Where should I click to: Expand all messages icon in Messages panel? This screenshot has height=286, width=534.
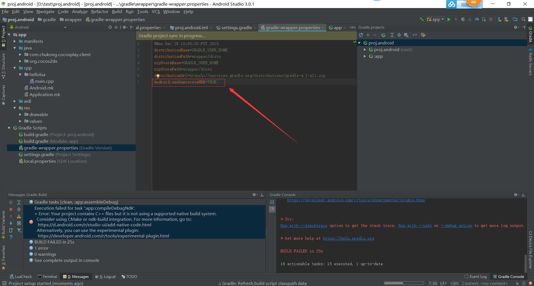coord(19,202)
